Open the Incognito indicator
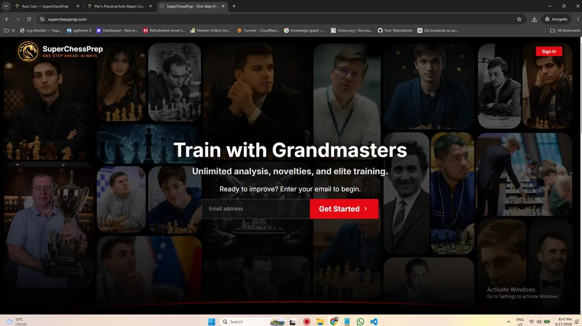 (556, 19)
